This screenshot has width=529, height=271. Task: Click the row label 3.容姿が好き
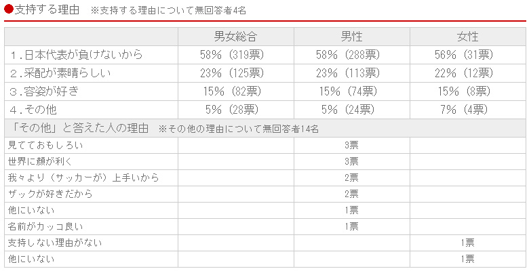point(44,91)
